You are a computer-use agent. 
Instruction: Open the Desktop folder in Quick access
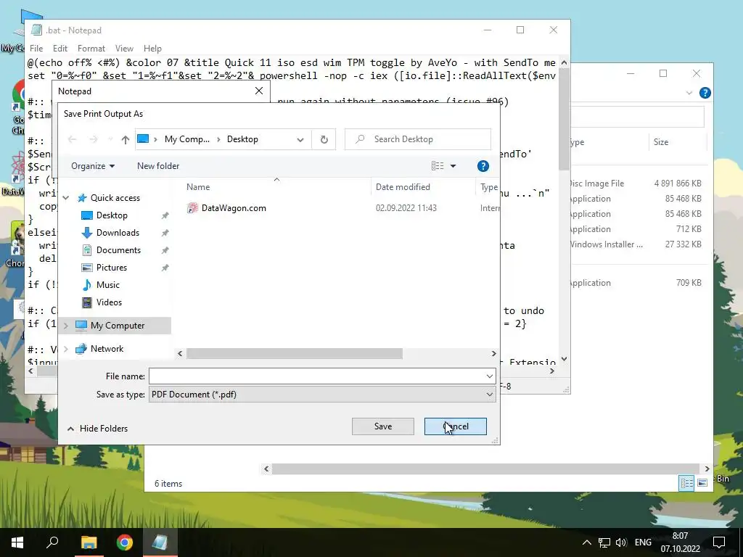click(x=111, y=215)
